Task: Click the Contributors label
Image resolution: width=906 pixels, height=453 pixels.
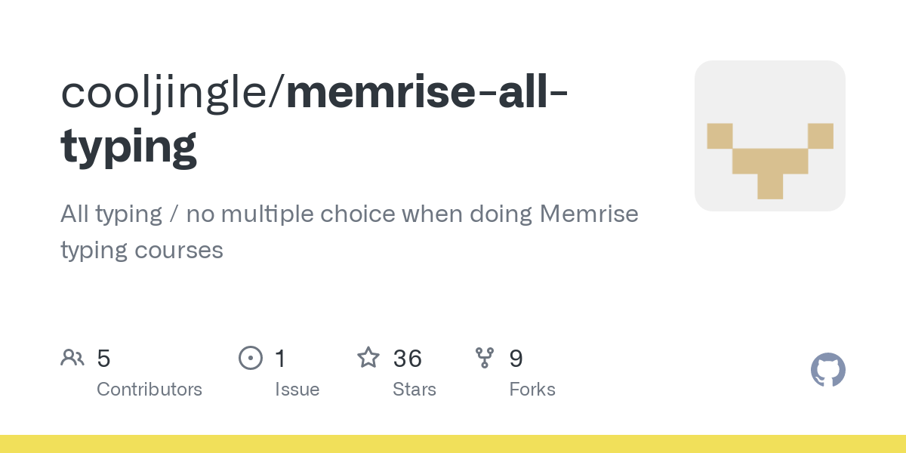Action: [149, 390]
